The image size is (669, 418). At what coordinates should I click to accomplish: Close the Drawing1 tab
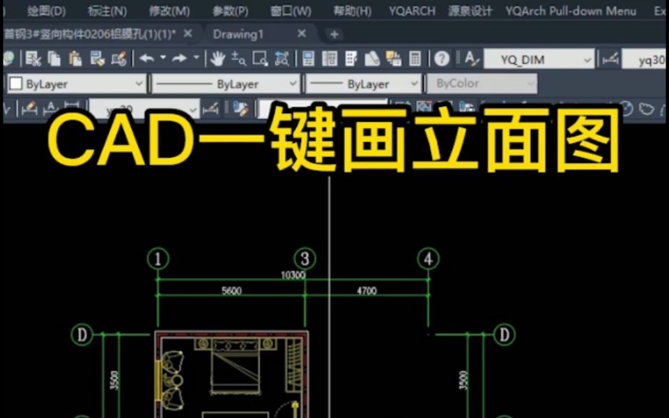click(301, 33)
